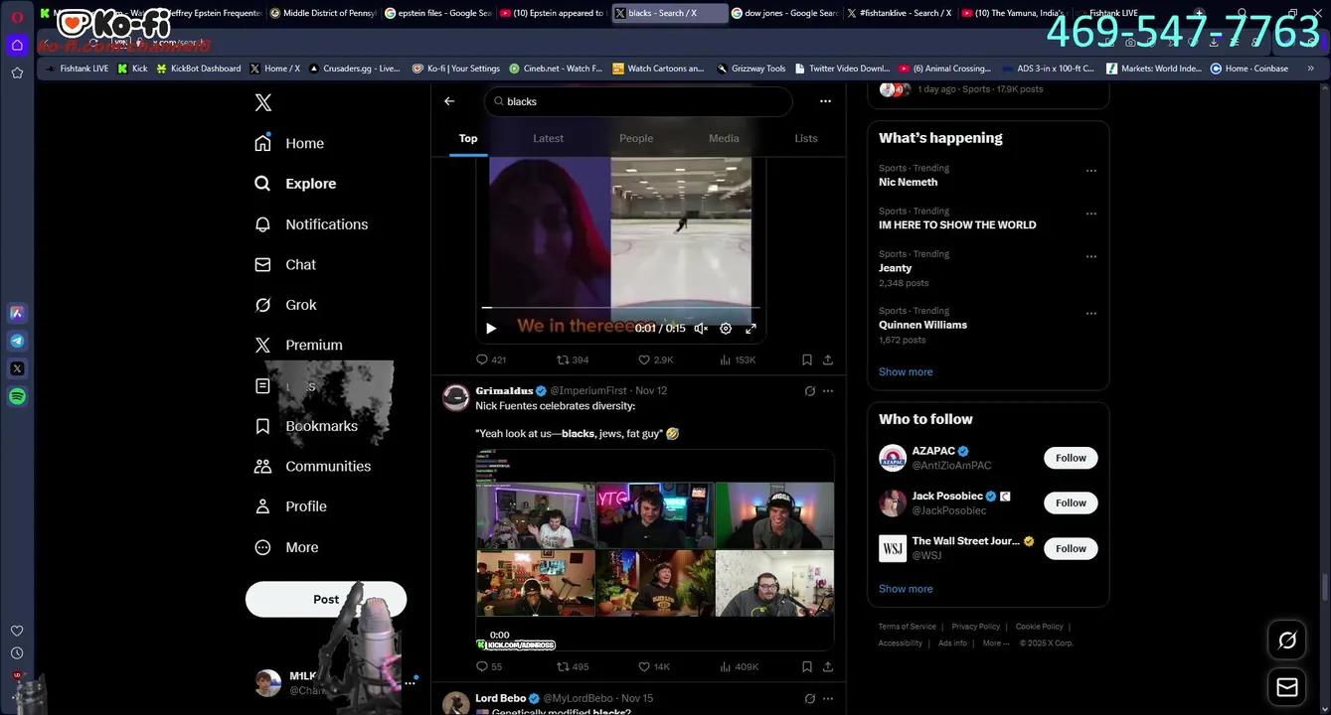Image resolution: width=1331 pixels, height=715 pixels.
Task: Switch to the #fishtanklive Search browser tab
Action: [901, 13]
